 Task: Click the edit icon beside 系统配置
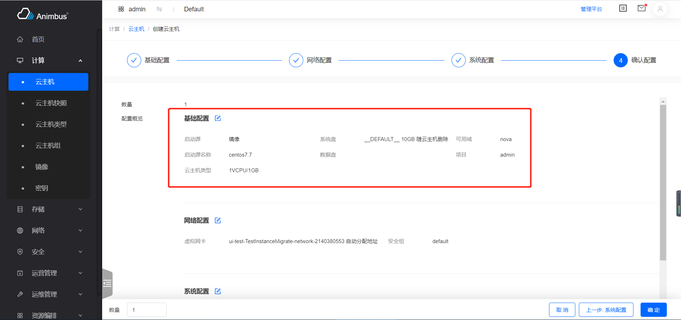click(x=218, y=291)
